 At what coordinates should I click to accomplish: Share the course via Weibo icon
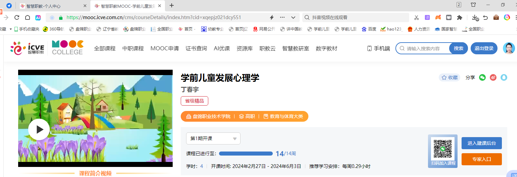point(493,77)
